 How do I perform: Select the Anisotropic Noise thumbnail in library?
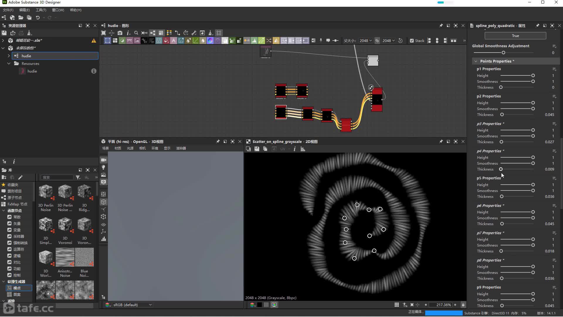(x=65, y=257)
